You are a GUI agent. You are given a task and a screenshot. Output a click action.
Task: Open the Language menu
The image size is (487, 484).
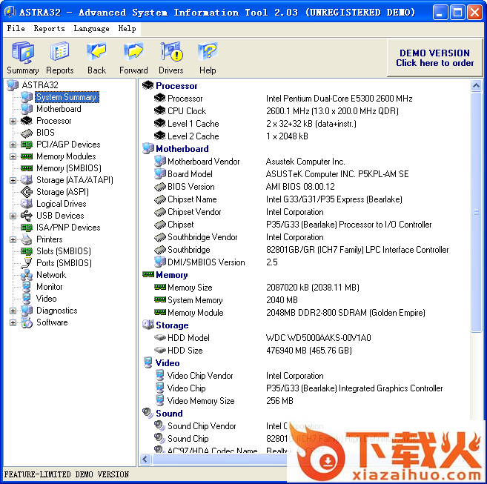[x=92, y=29]
